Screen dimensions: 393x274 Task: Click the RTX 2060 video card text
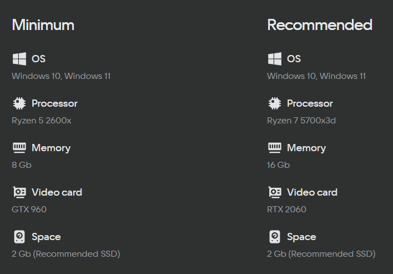point(287,210)
